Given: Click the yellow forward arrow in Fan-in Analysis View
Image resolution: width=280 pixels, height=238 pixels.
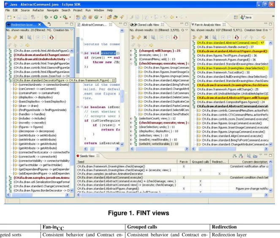Looking at the screenshot, I should point(264,37).
